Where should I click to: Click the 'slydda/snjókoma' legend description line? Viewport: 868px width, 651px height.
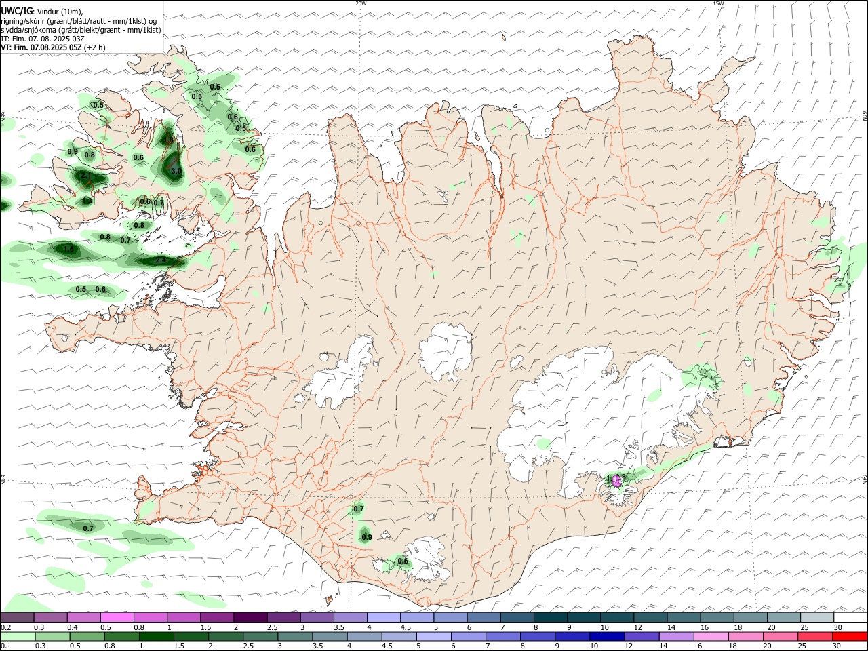(x=81, y=30)
